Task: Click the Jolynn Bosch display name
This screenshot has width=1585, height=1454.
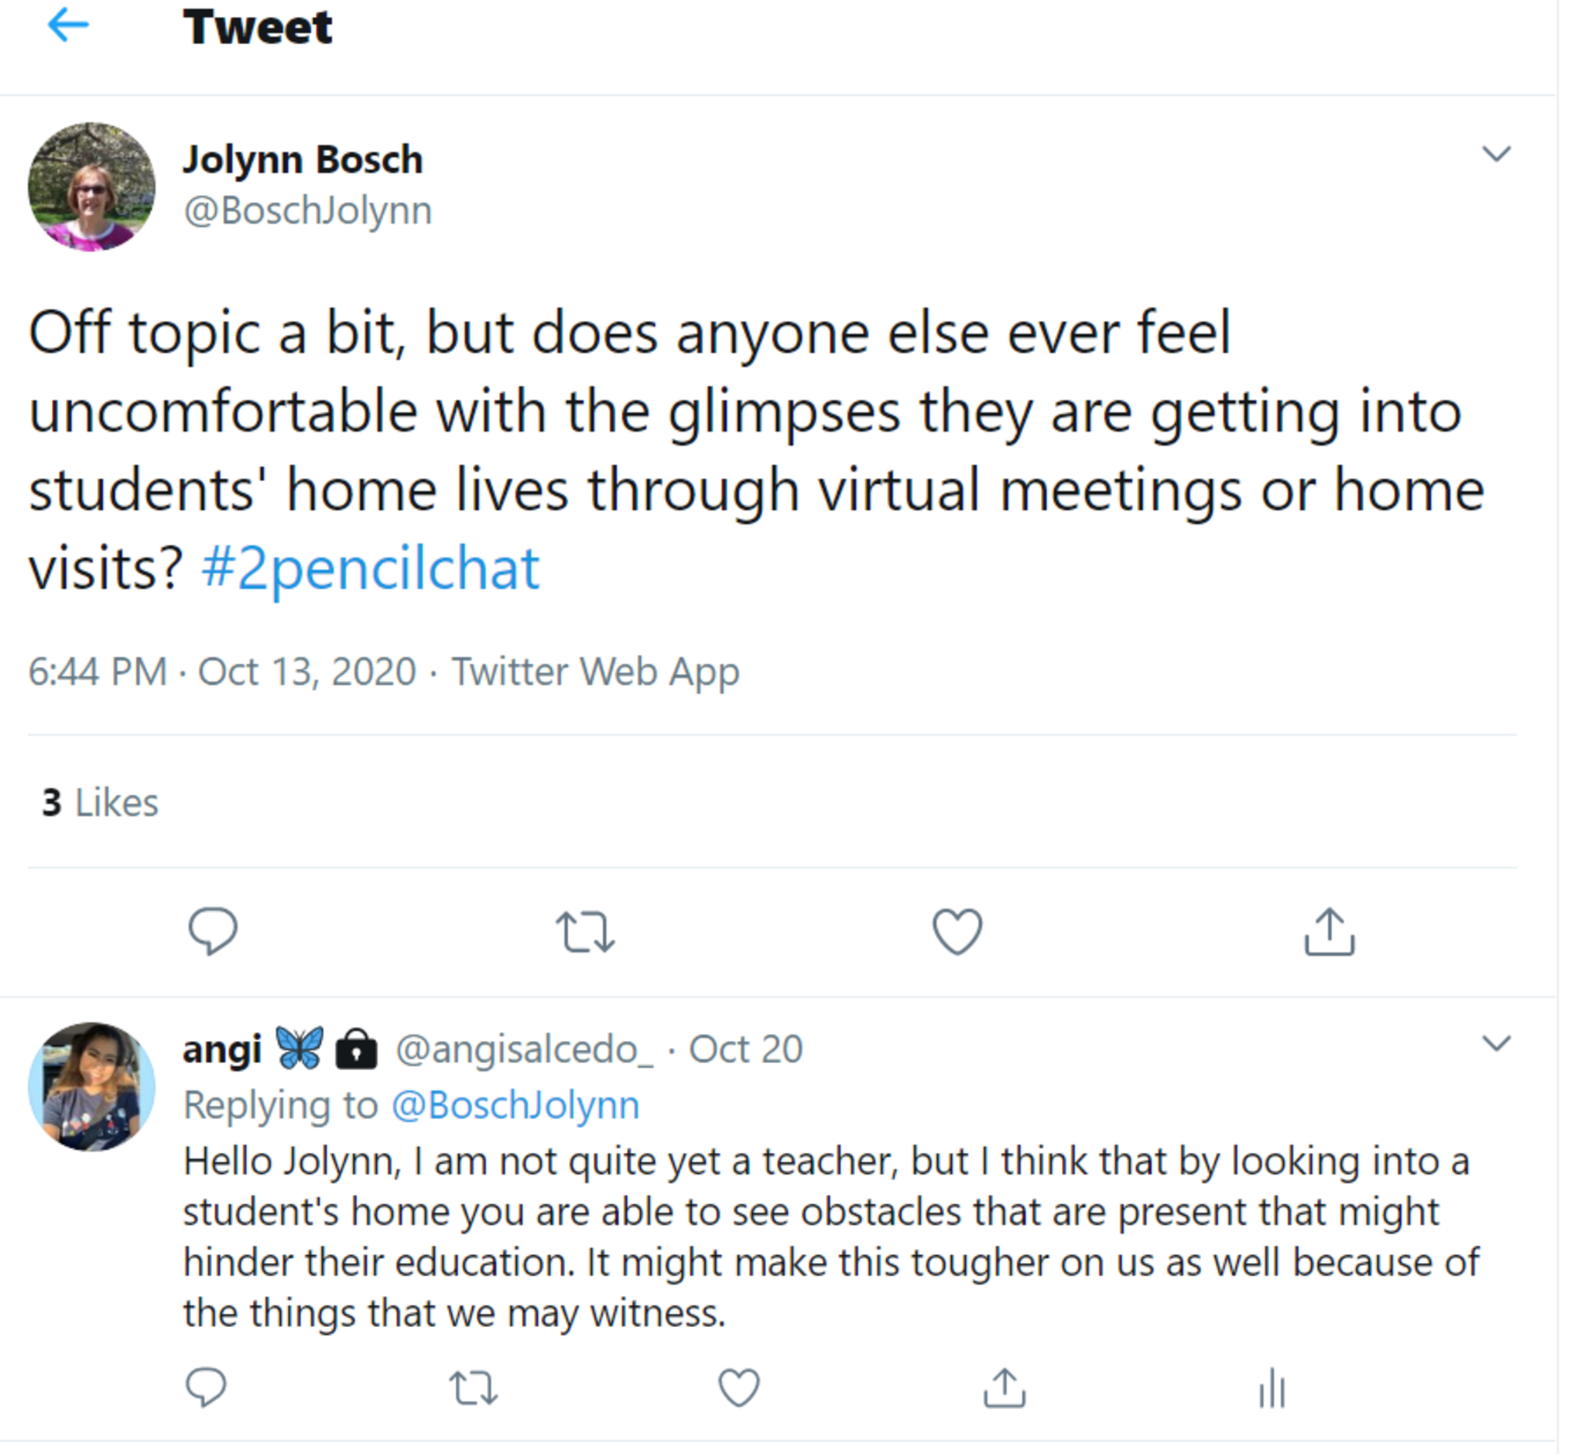Action: point(303,159)
